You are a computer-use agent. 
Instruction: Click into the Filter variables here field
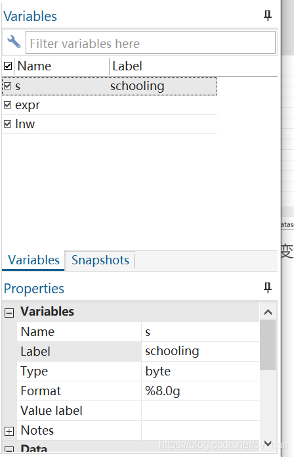point(151,43)
